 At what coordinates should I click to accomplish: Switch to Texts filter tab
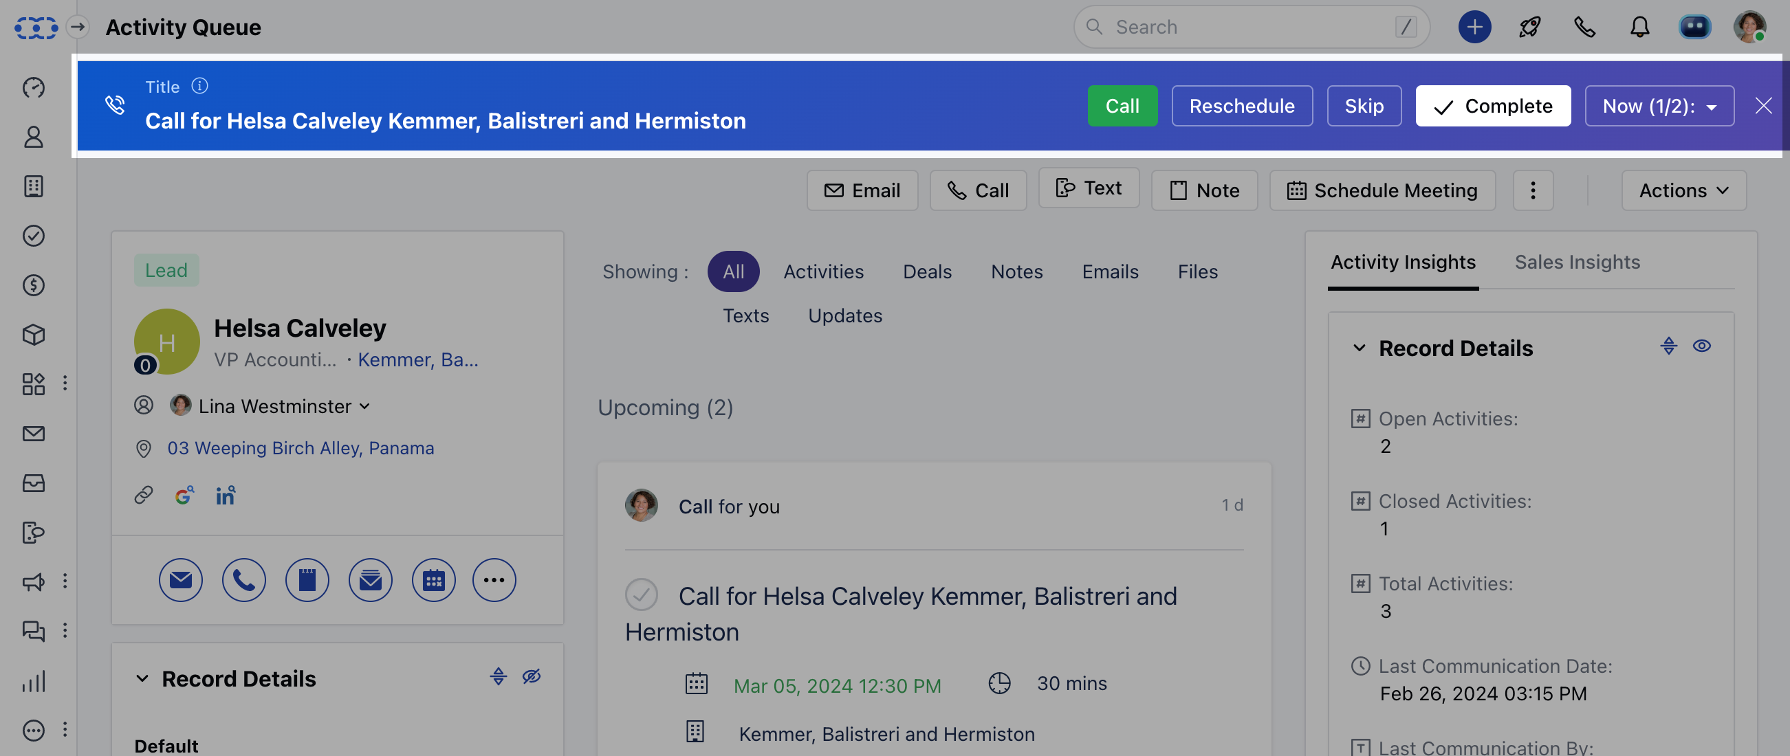pos(745,315)
